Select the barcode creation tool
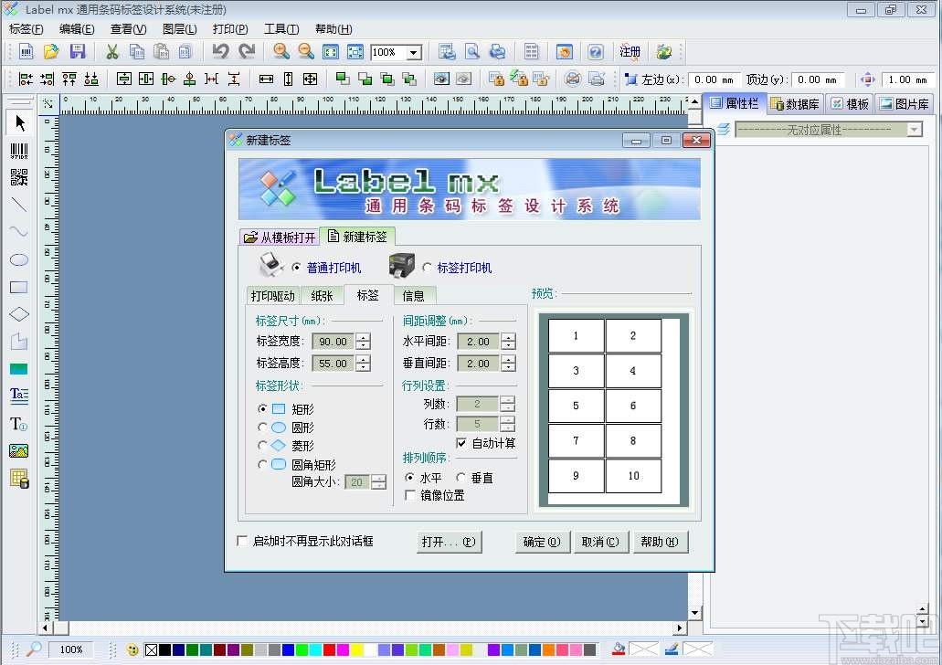This screenshot has height=665, width=942. (x=18, y=151)
